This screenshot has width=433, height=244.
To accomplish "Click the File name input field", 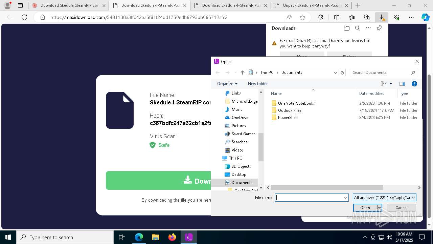I will [x=309, y=198].
